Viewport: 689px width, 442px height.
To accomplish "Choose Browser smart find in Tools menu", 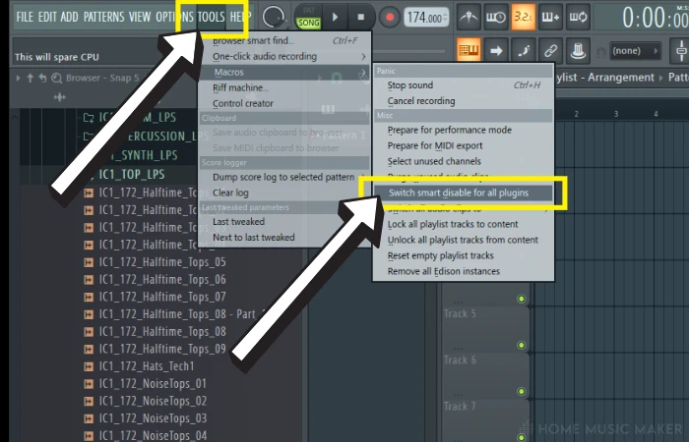I will click(284, 41).
